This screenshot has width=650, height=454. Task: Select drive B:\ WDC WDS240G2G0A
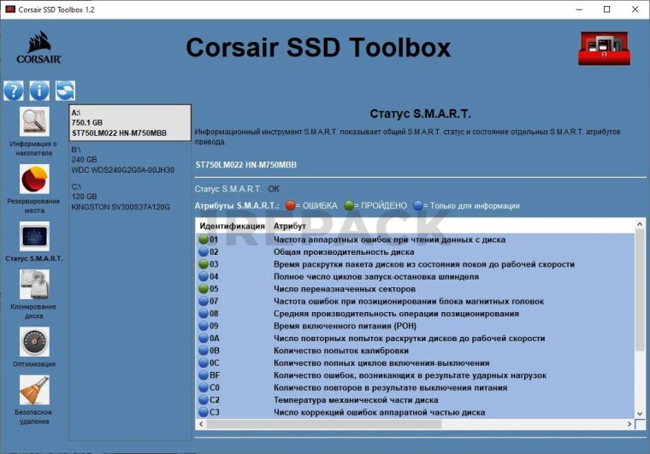coord(130,159)
